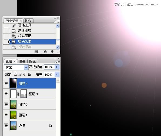
Task: Switch to the 动作 tab
Action: pos(28,21)
